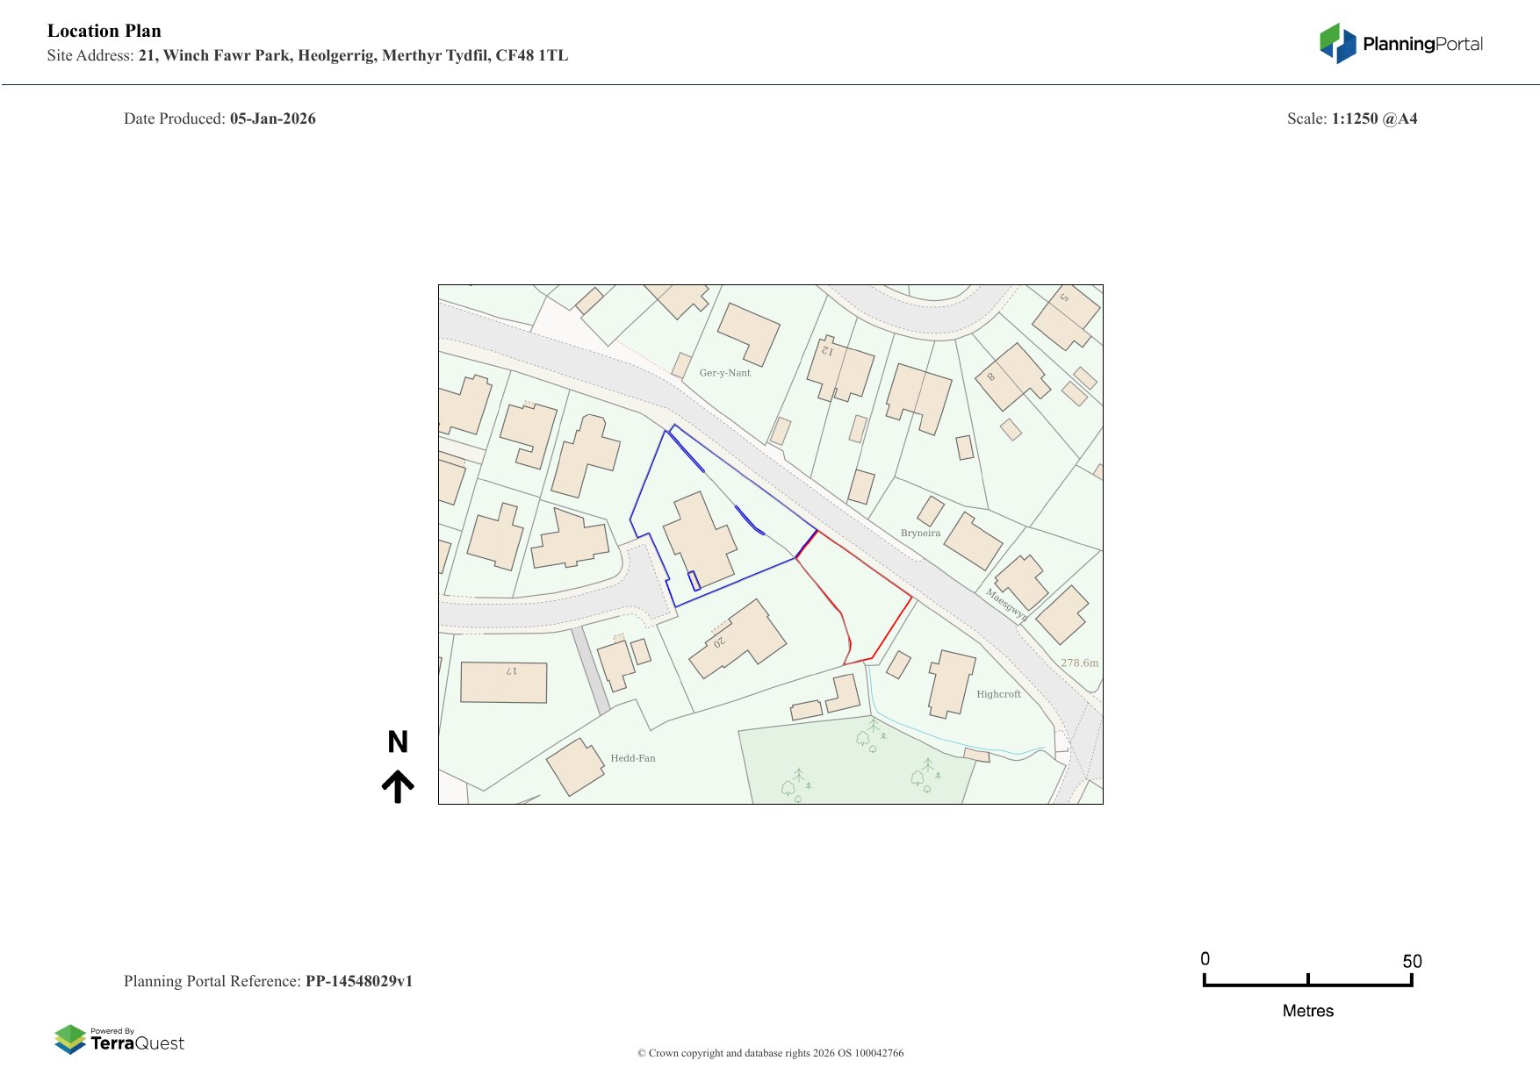Click the site address text
Viewport: 1540px width, 1089px height.
pos(307,55)
